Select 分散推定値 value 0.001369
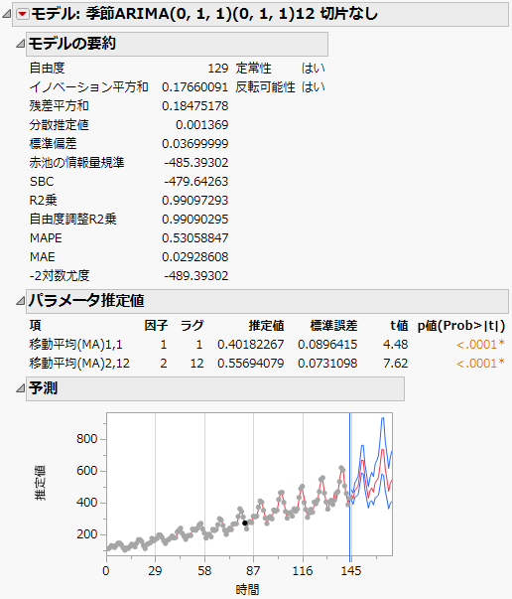Image resolution: width=512 pixels, height=599 pixels. [x=201, y=125]
